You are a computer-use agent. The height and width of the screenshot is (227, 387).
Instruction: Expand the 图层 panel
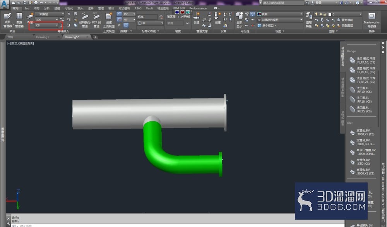coord(333,31)
